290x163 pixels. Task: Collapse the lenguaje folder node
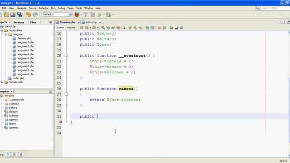click(x=6, y=34)
